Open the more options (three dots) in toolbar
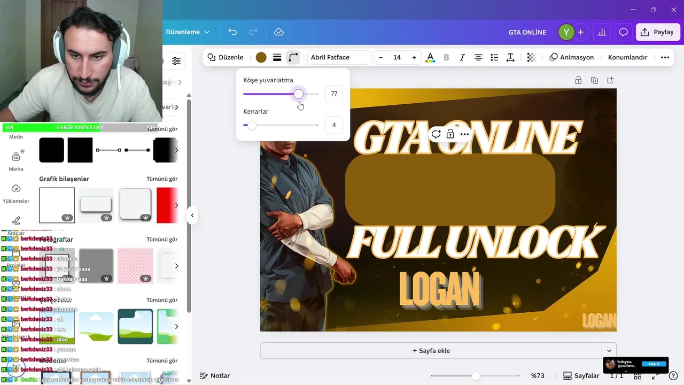This screenshot has height=385, width=684. tap(665, 57)
